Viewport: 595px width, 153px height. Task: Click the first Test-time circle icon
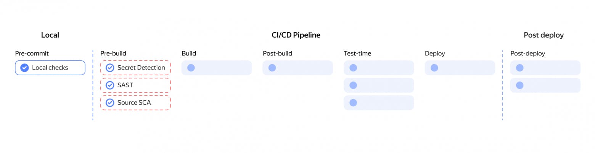click(353, 68)
